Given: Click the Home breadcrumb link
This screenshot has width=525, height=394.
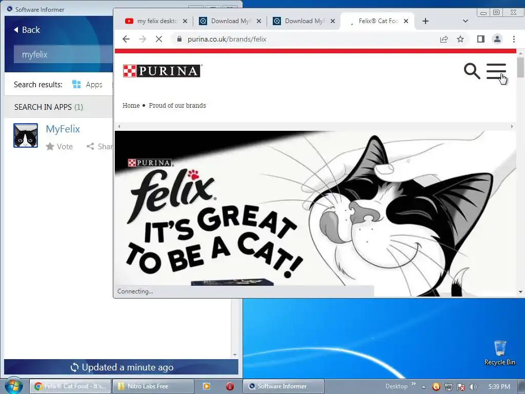Looking at the screenshot, I should pos(131,106).
